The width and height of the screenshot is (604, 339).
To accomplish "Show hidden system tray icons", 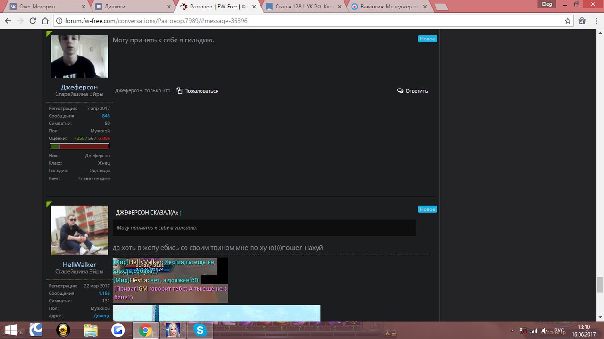I will (512, 331).
